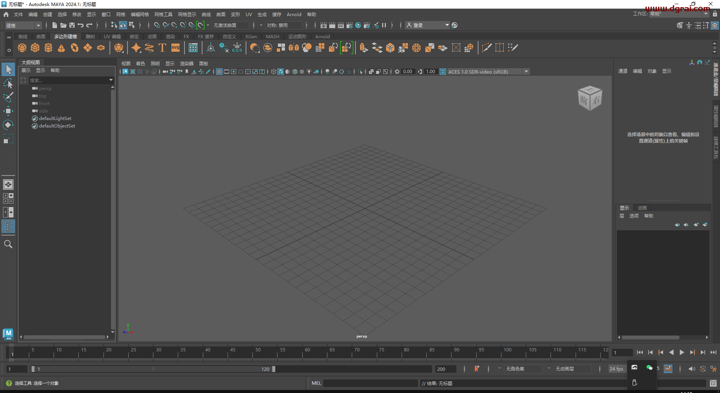Open the 网格 menu in the menu bar
The width and height of the screenshot is (720, 393).
[120, 14]
